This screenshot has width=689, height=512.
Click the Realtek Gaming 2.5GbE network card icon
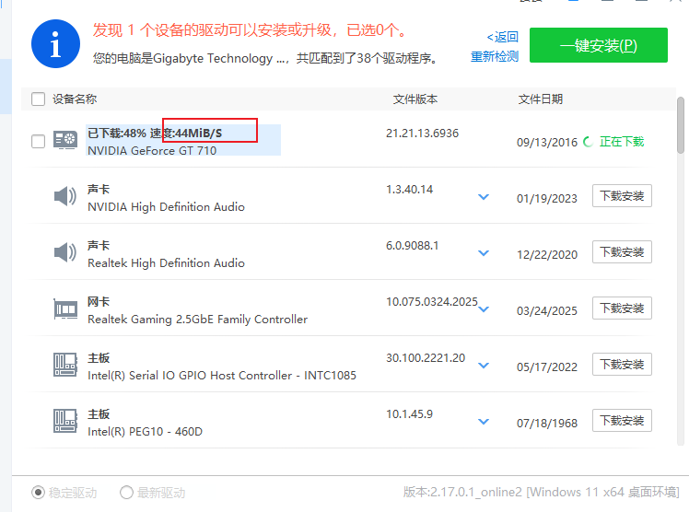(64, 308)
